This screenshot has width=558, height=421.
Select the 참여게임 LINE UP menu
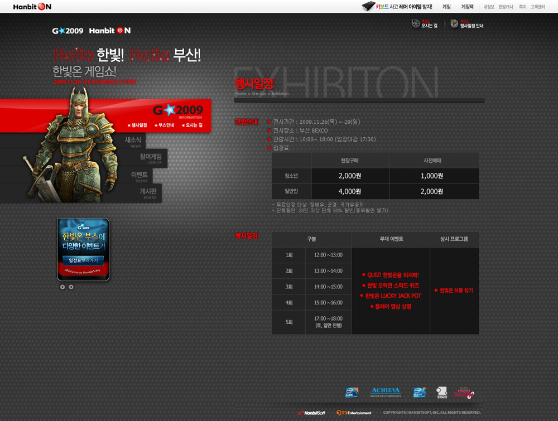[x=150, y=158]
